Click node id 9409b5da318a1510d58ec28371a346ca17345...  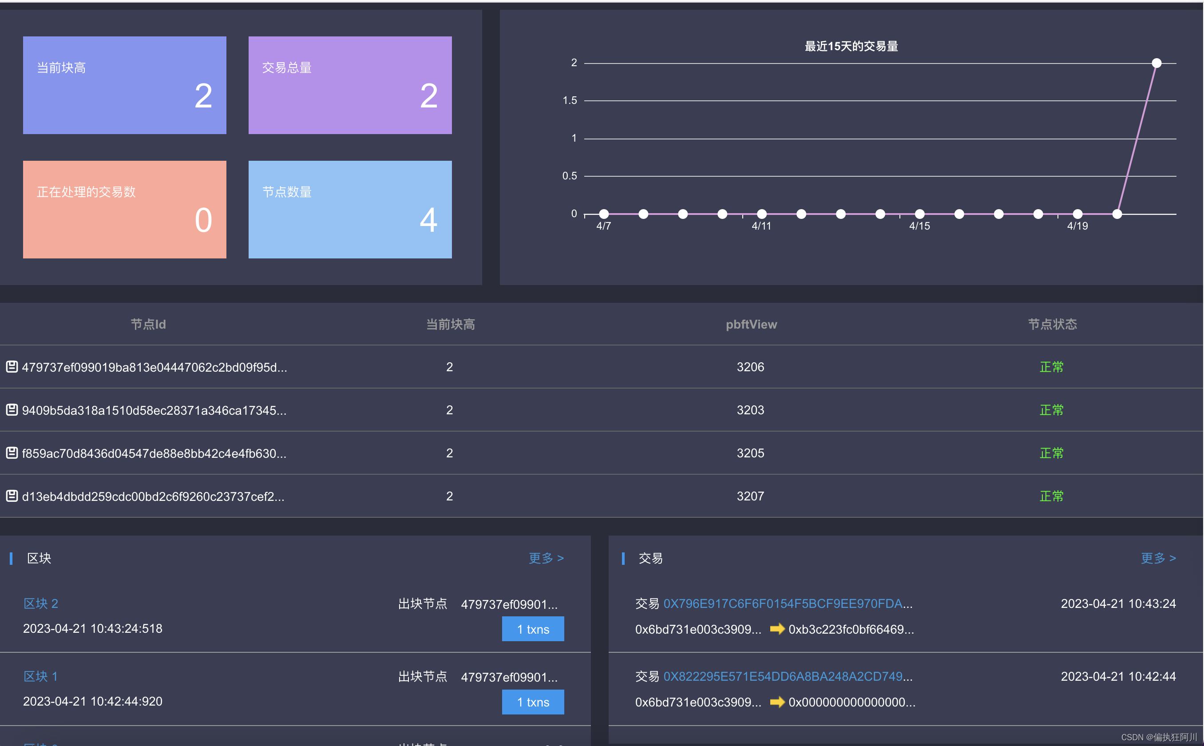pos(154,410)
